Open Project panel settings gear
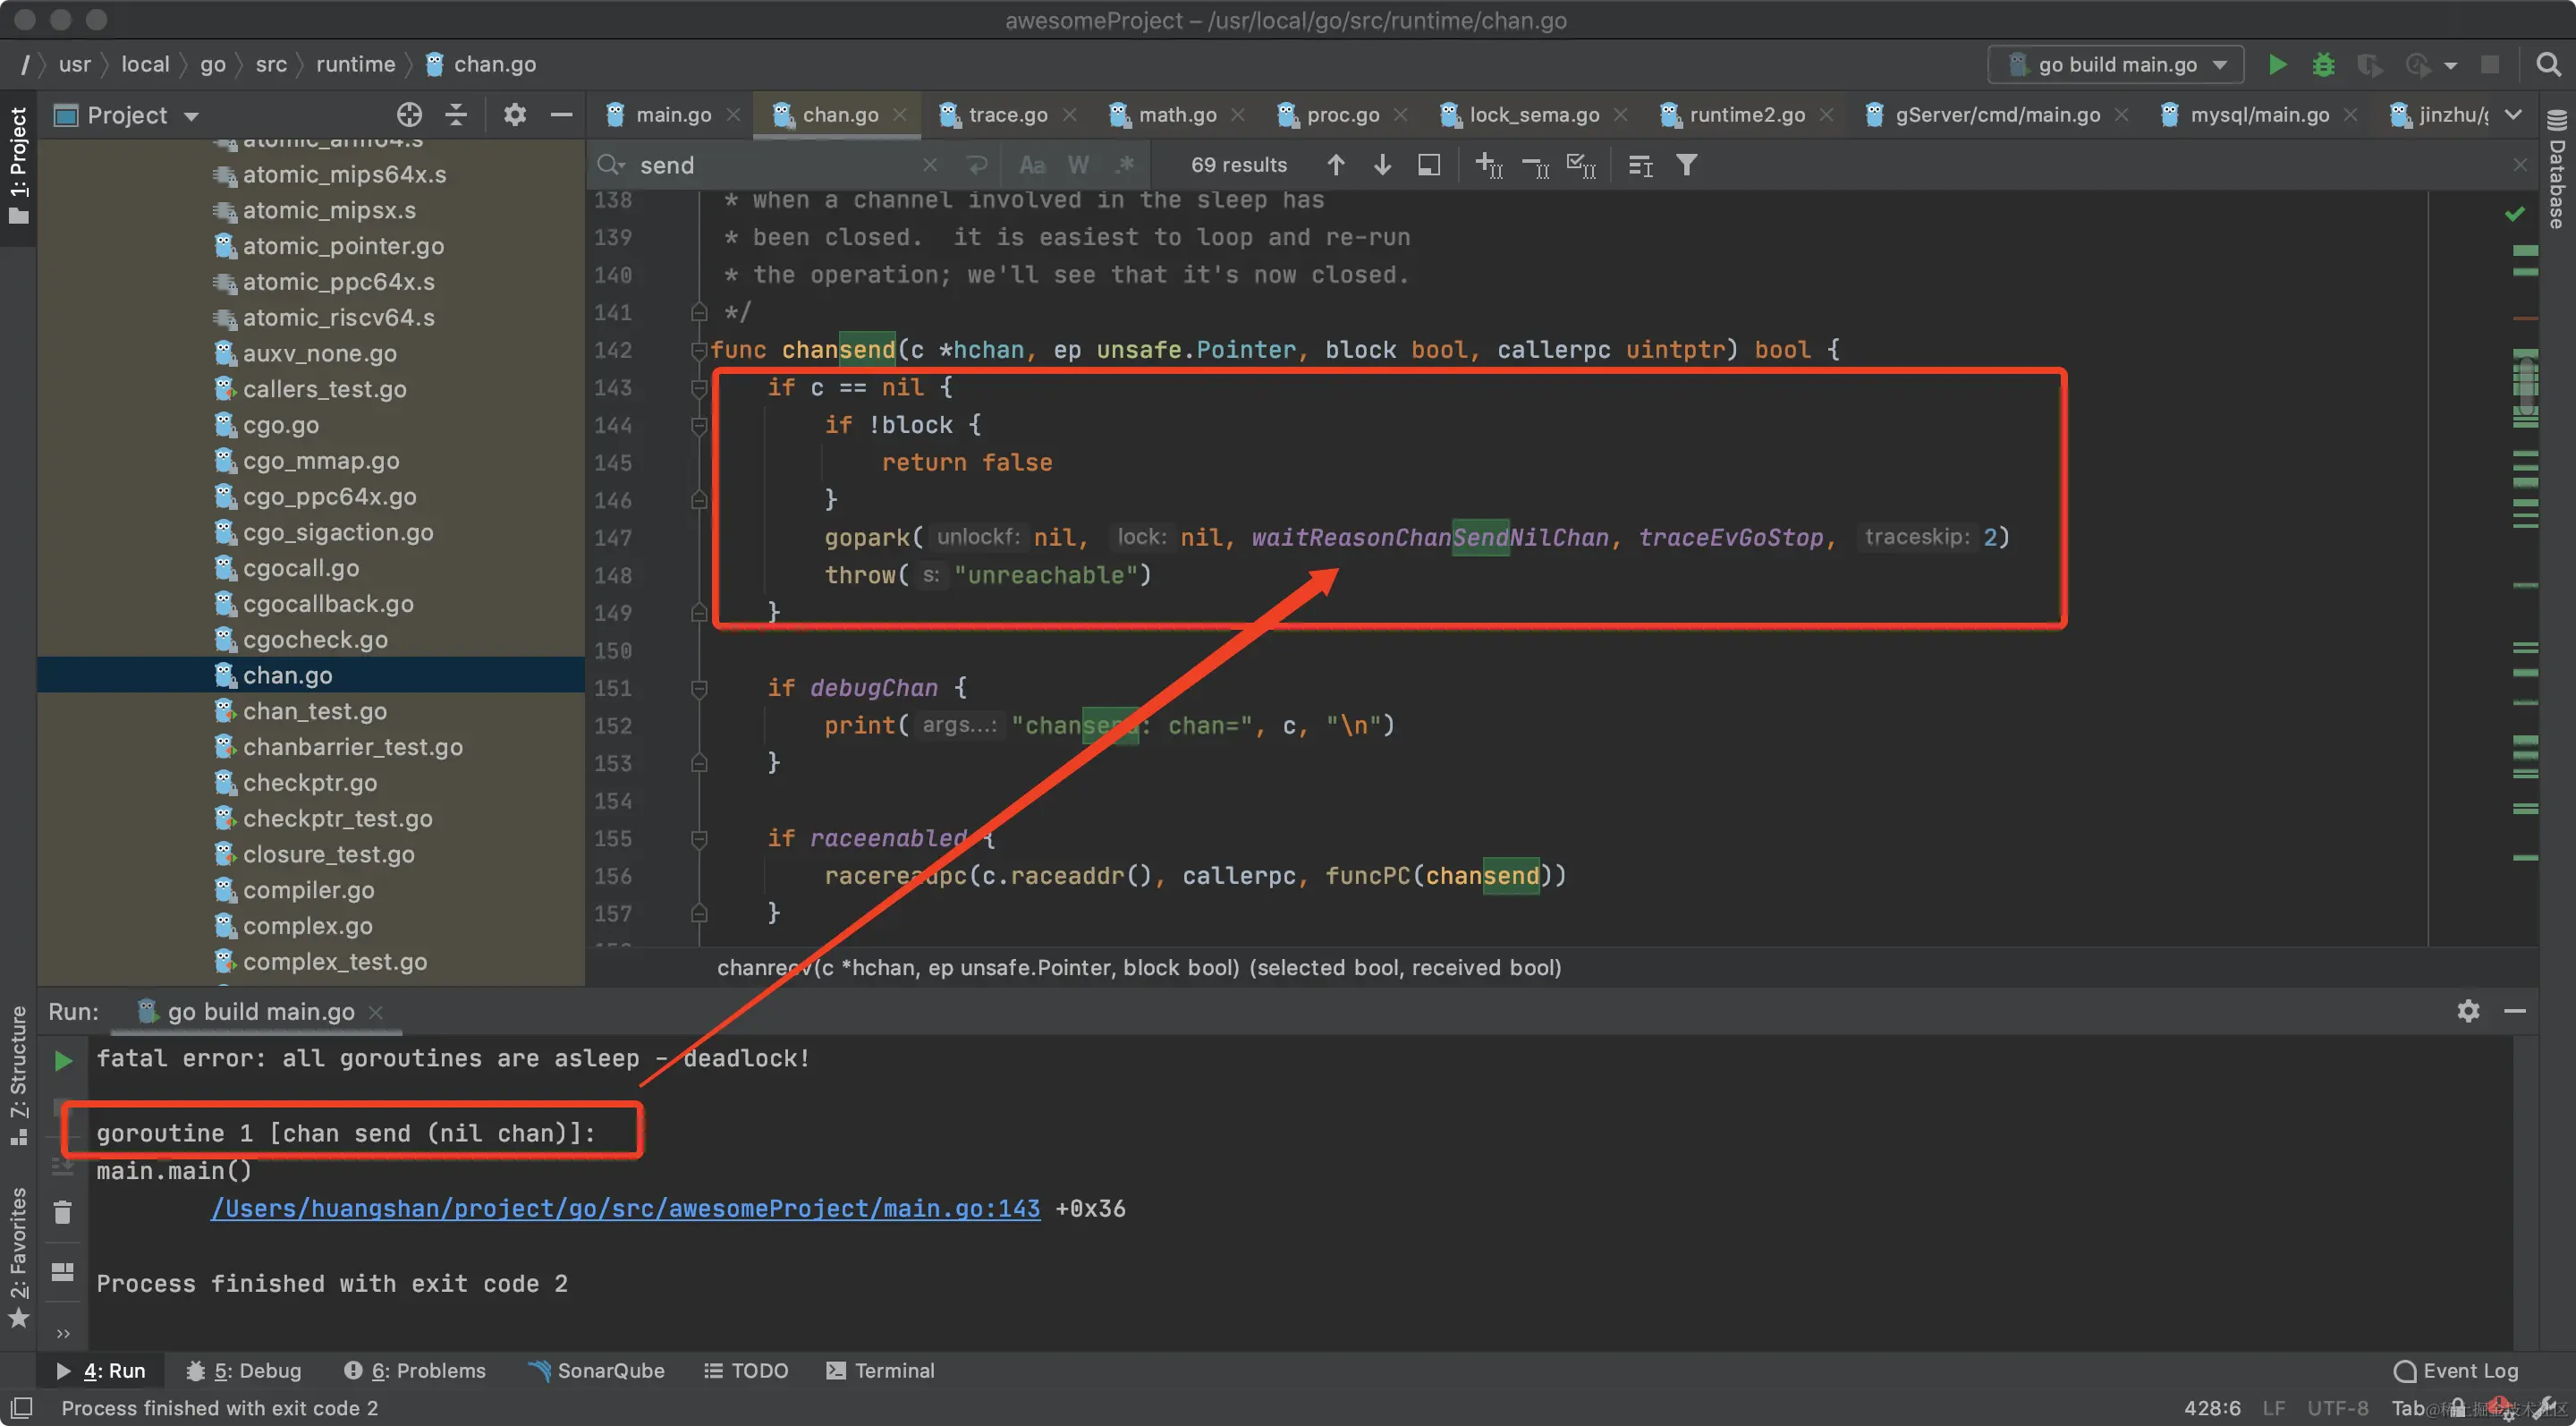This screenshot has width=2576, height=1426. click(x=514, y=115)
